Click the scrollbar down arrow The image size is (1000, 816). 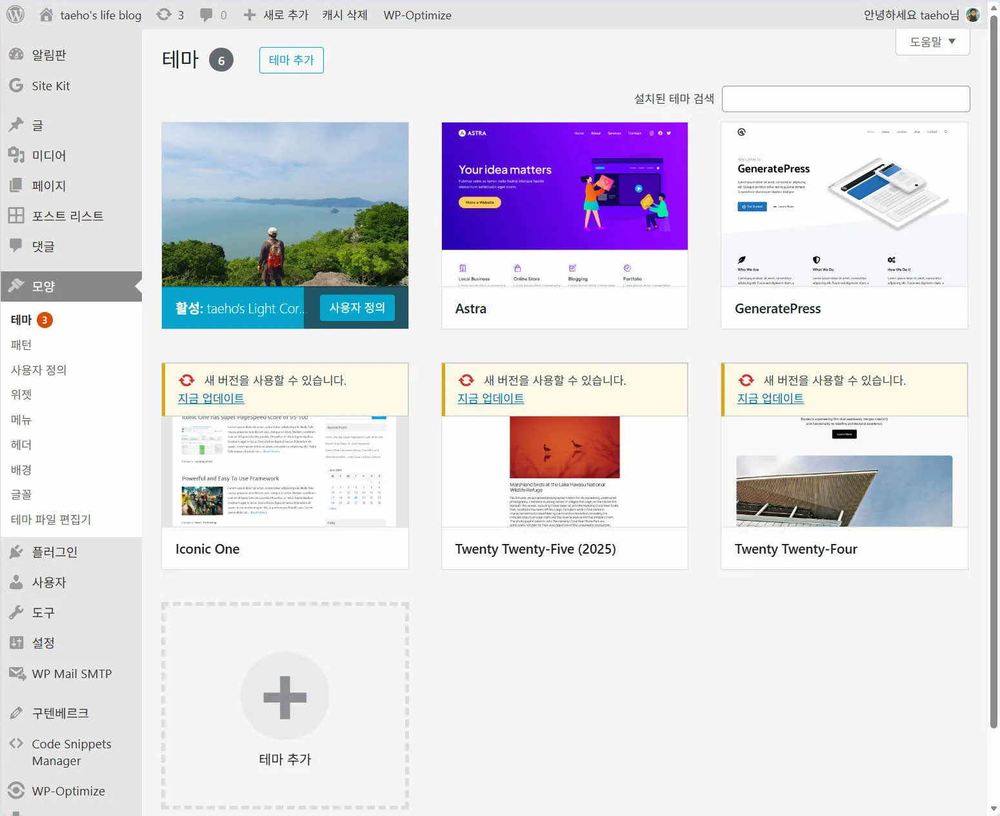point(994,809)
